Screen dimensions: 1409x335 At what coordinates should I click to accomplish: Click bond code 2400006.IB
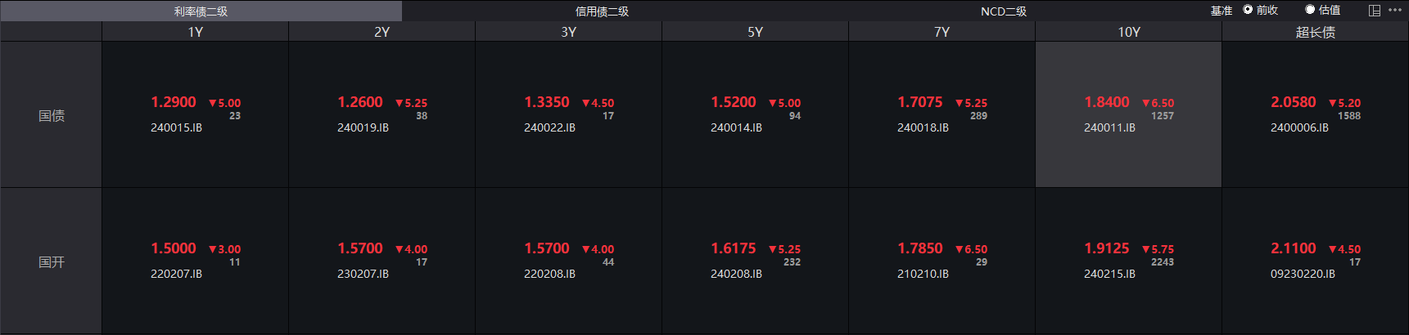[x=1299, y=127]
